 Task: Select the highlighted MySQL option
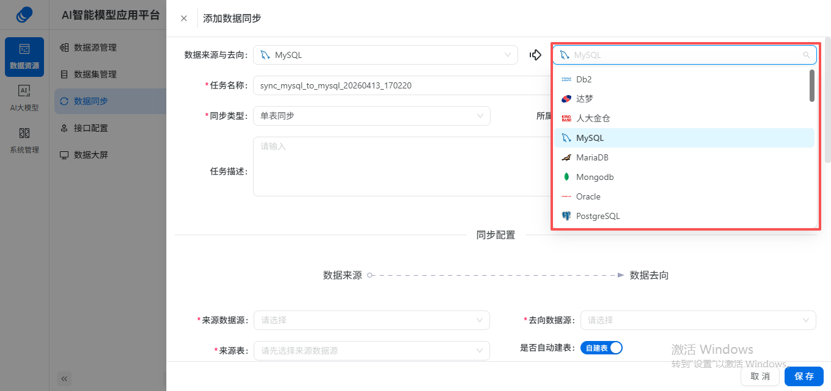[684, 138]
